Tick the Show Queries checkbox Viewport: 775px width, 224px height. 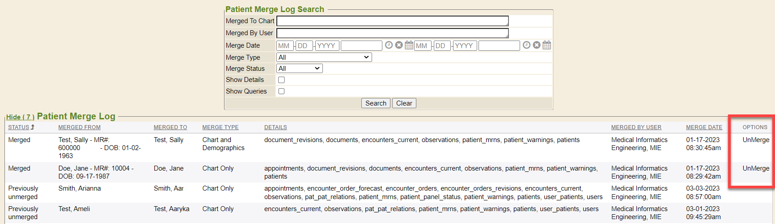281,91
